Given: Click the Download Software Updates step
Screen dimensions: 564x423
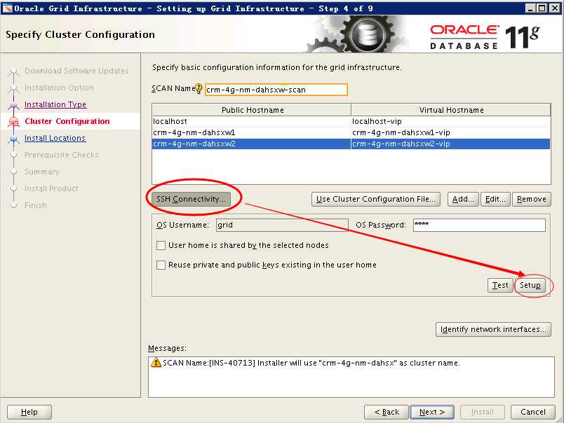Looking at the screenshot, I should point(76,71).
